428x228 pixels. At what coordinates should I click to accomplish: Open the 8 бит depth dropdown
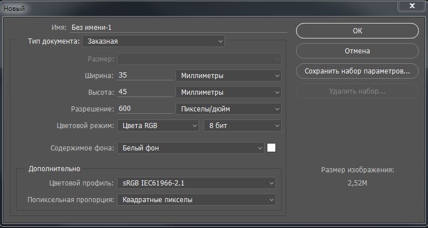[243, 126]
